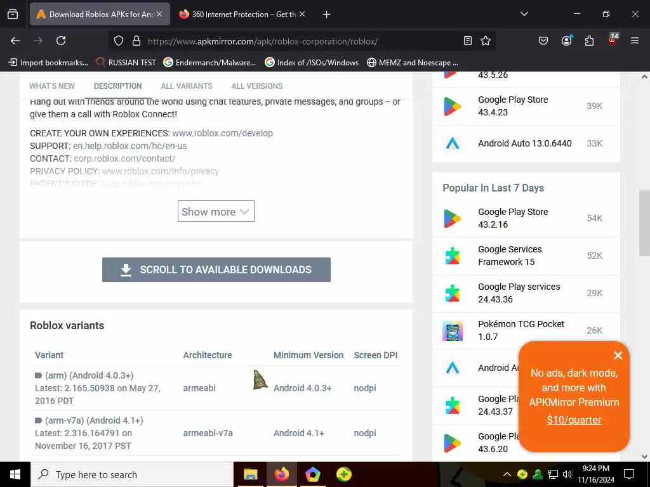Open the extensions puzzle icon

tap(589, 41)
